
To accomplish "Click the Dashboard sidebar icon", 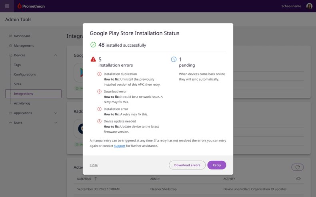I will pos(10,36).
